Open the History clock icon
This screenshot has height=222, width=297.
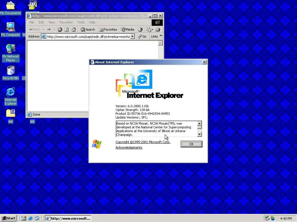(140, 29)
